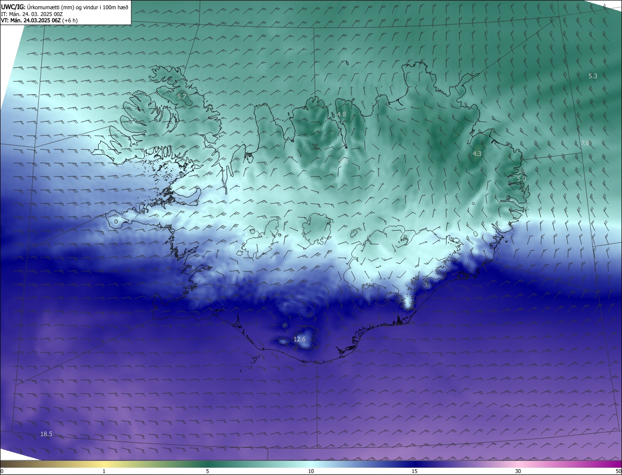Click the '30' tick label on the colour scale
This screenshot has width=622, height=475.
[x=518, y=471]
